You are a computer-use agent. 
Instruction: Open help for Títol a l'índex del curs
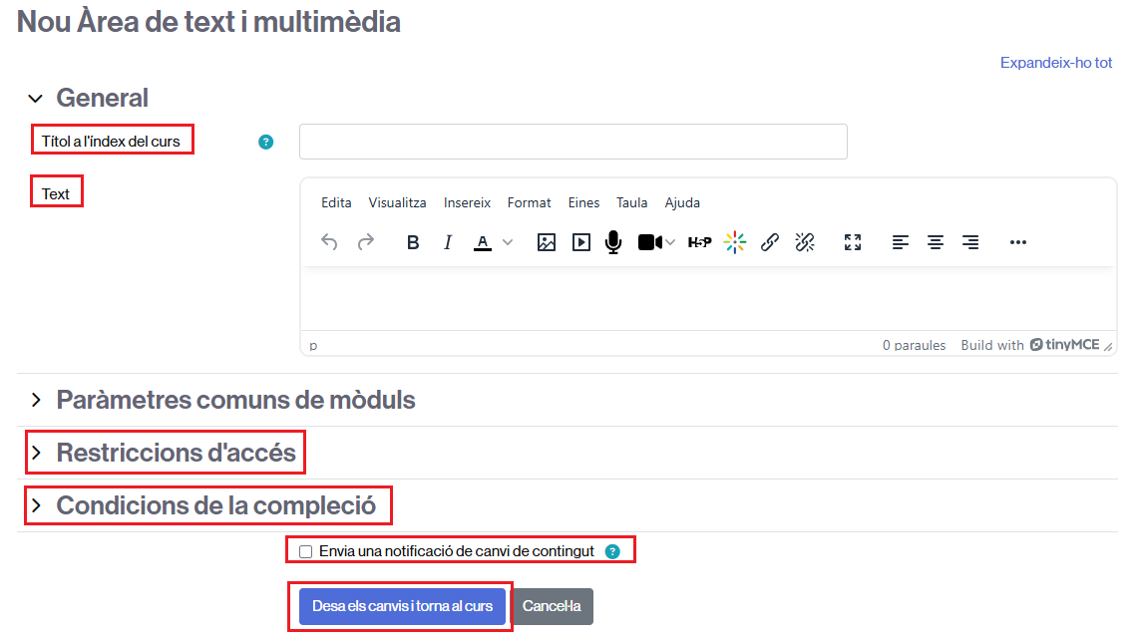tap(266, 142)
